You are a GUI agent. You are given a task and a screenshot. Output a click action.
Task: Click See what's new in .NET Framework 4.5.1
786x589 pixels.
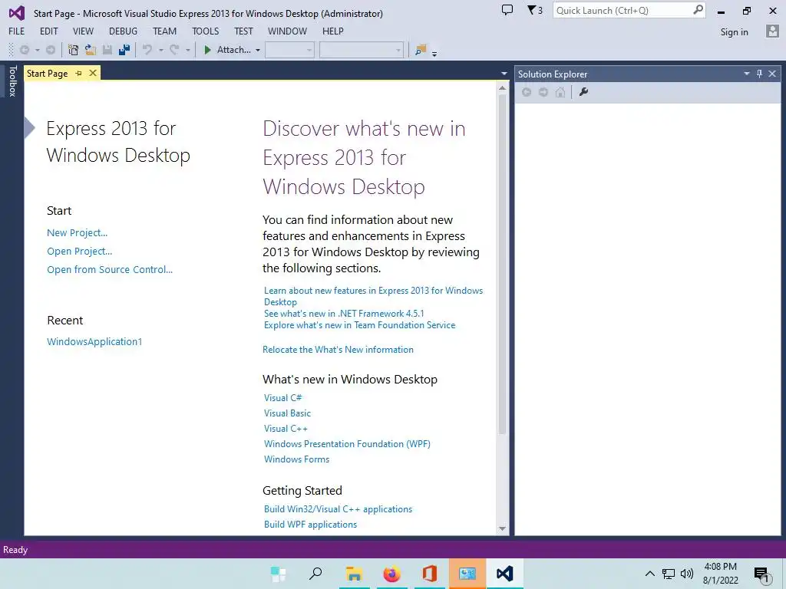344,314
